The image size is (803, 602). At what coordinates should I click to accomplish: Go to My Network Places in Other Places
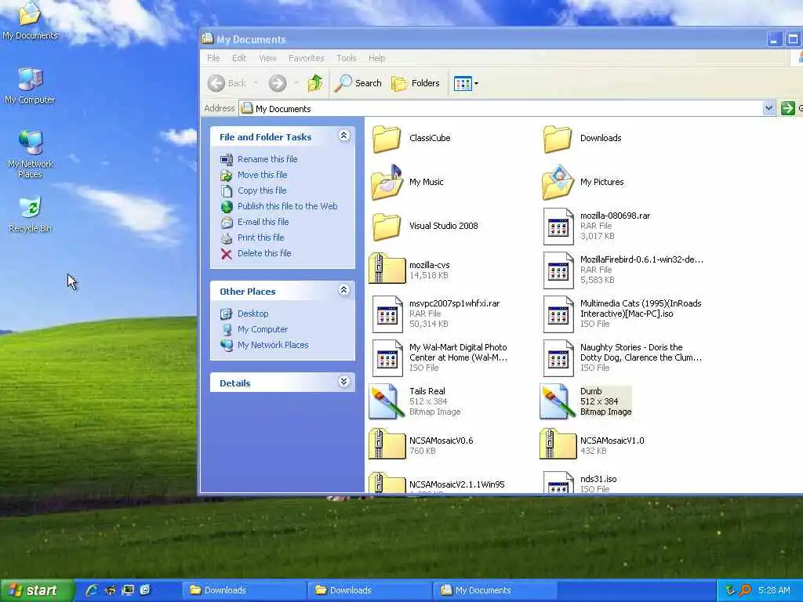tap(273, 345)
